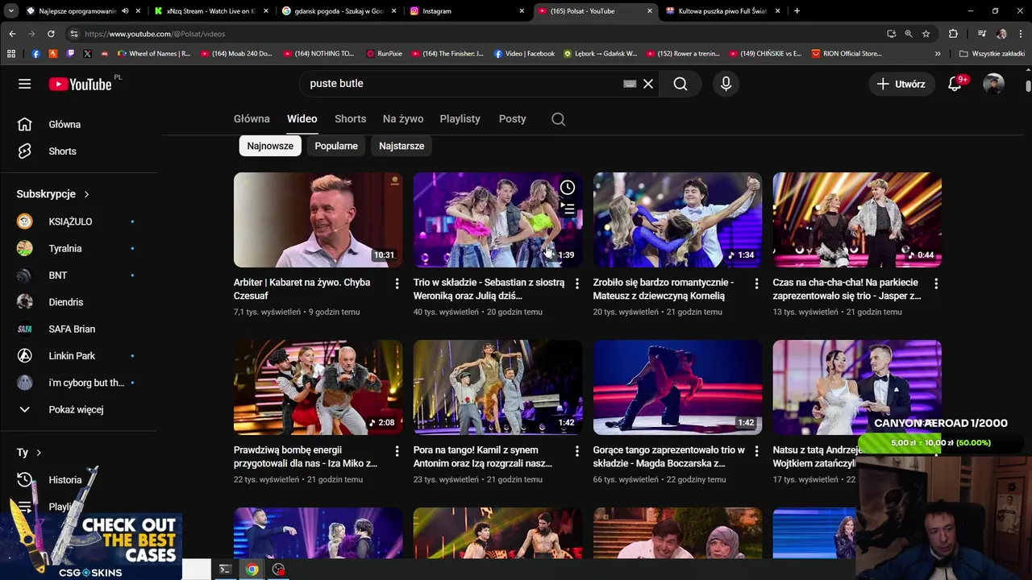This screenshot has width=1032, height=580.
Task: Expand Pokaż więcej subscriptions
Action: tap(77, 409)
